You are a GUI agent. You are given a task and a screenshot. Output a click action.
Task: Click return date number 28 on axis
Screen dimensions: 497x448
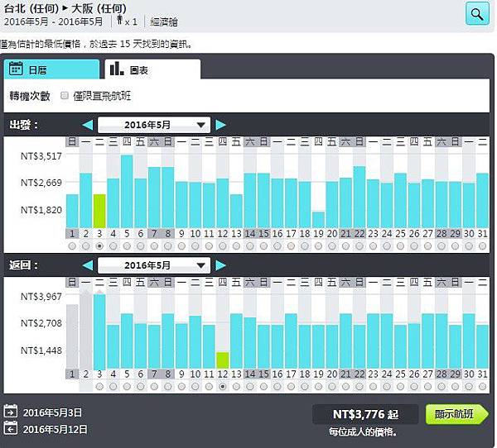click(x=442, y=374)
